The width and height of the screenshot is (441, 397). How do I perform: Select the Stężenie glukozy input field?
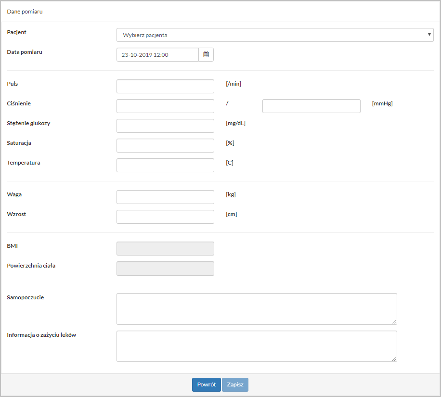[165, 126]
